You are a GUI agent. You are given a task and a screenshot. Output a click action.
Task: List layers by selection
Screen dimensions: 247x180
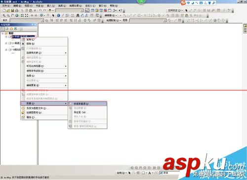pos(16,29)
